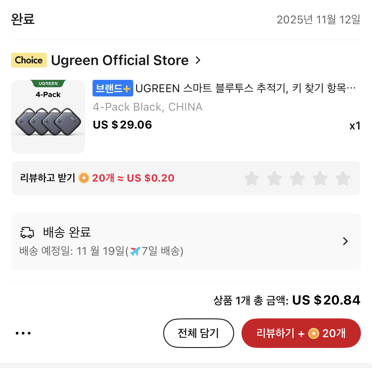Expand the store chevron arrow

pos(198,60)
